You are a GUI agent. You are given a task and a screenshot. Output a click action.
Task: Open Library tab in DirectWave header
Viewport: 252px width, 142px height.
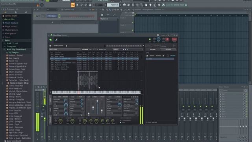click(116, 49)
